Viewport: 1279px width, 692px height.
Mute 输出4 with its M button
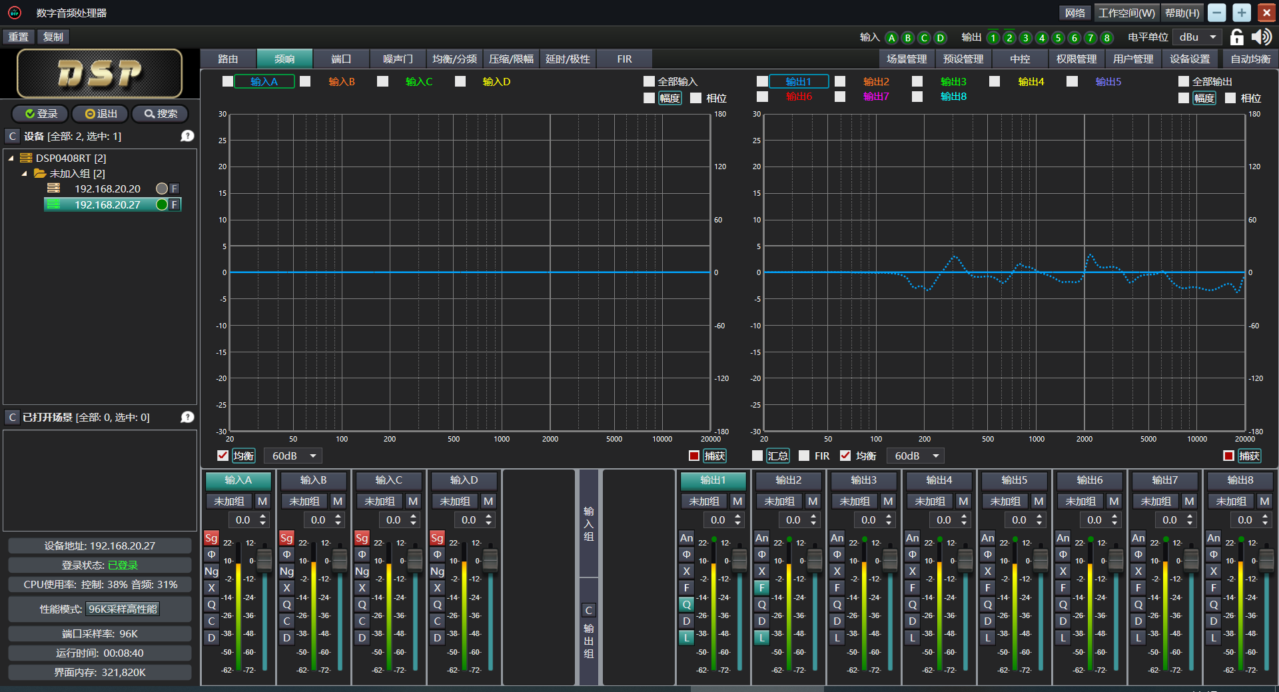pos(963,502)
